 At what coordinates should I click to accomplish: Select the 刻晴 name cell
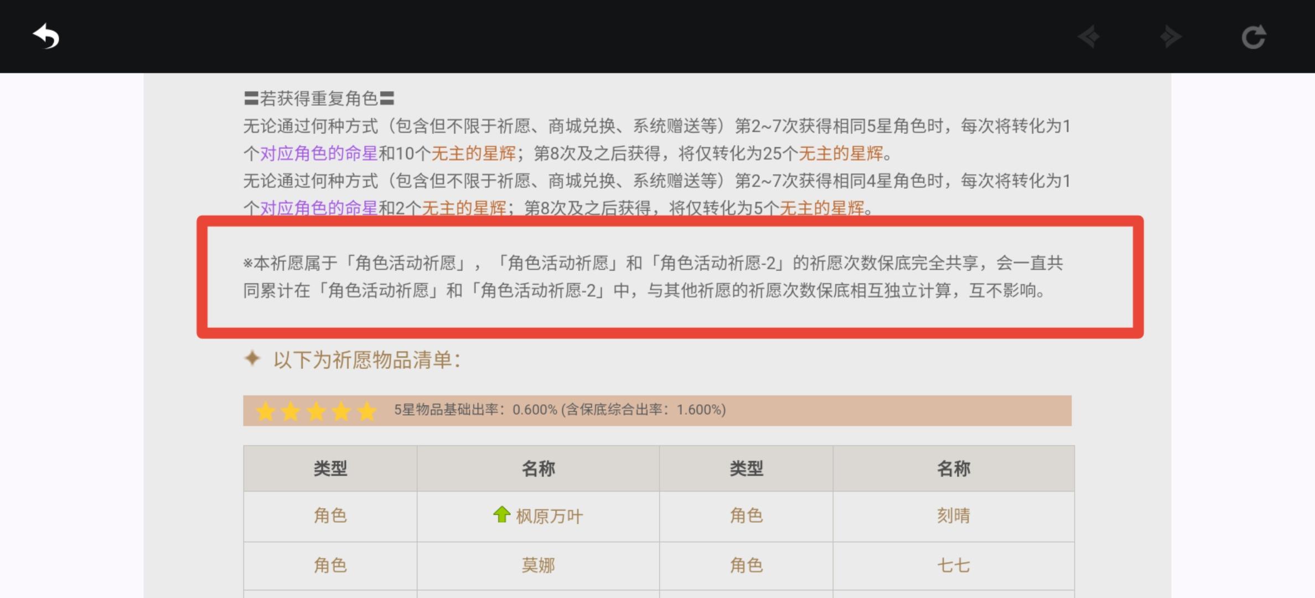[x=954, y=516]
